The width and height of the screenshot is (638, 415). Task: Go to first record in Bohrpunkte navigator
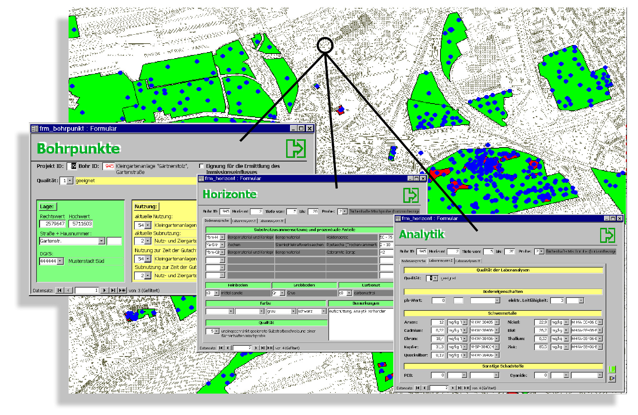point(60,290)
